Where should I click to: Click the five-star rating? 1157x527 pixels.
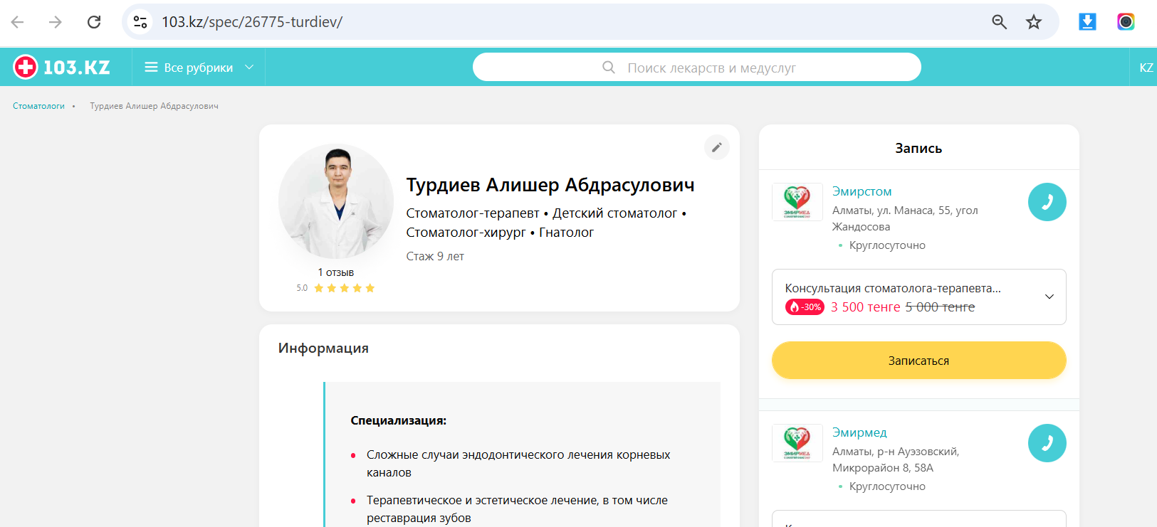[344, 288]
